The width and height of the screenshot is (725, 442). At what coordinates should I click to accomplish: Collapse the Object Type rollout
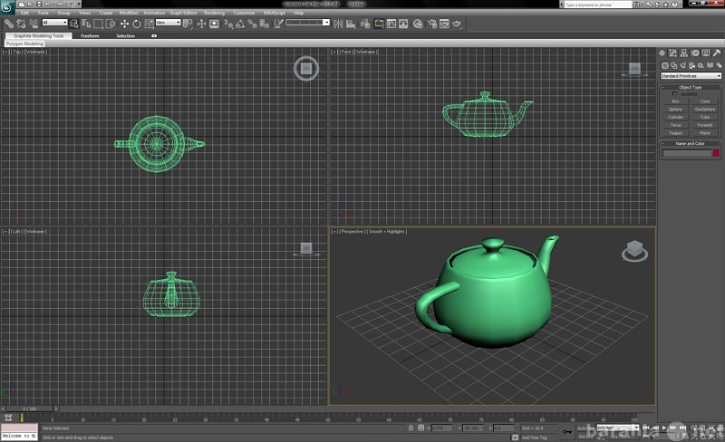[x=690, y=87]
